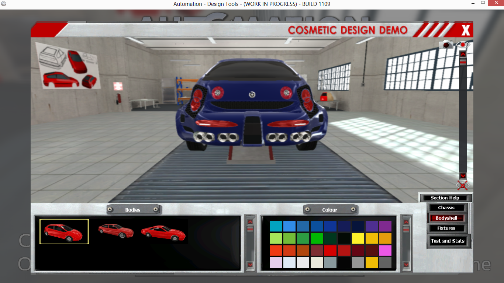Screen dimensions: 504x283
Task: Click the Colour palette scrollbar handle
Action: (406, 230)
